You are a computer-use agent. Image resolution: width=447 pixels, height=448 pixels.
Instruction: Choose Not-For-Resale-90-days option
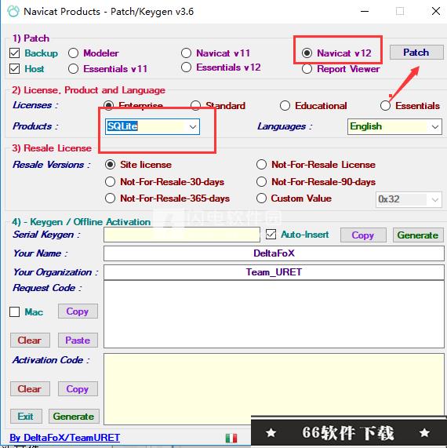pyautogui.click(x=261, y=182)
